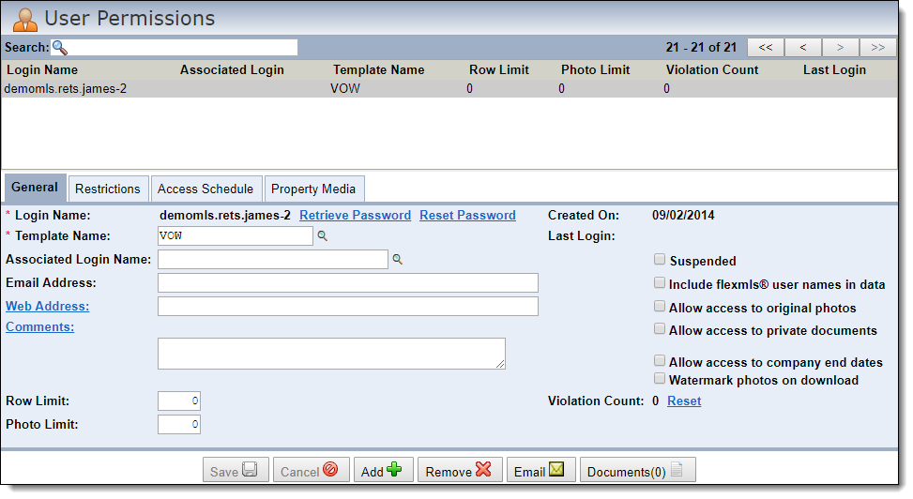The image size is (913, 499).
Task: Click the 21 - 21 of 21 pager text
Action: point(701,47)
